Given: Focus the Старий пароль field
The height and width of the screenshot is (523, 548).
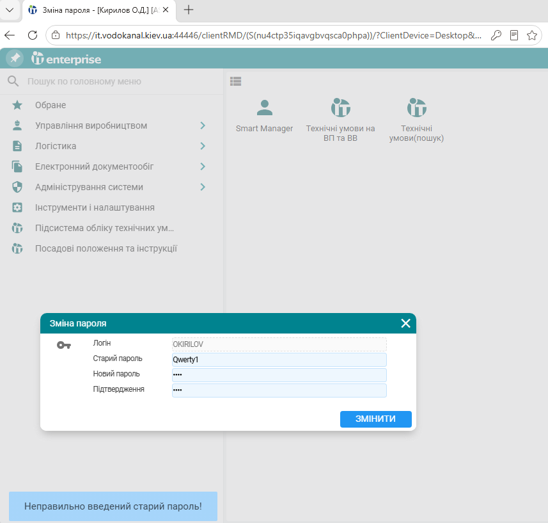Looking at the screenshot, I should point(279,360).
